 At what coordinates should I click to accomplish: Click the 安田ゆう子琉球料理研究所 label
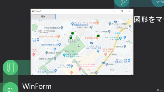click(74, 41)
